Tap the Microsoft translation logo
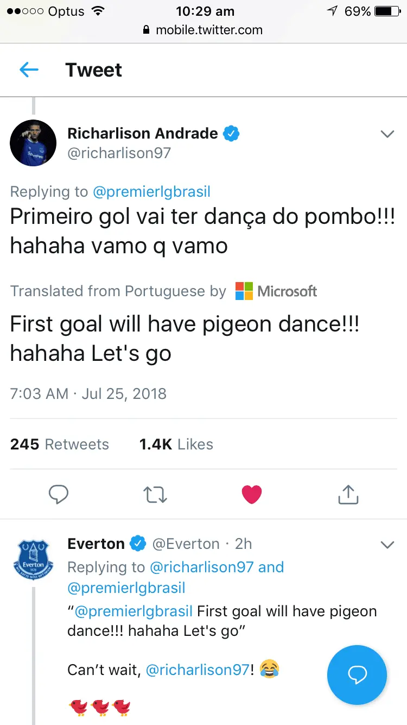 click(x=276, y=291)
